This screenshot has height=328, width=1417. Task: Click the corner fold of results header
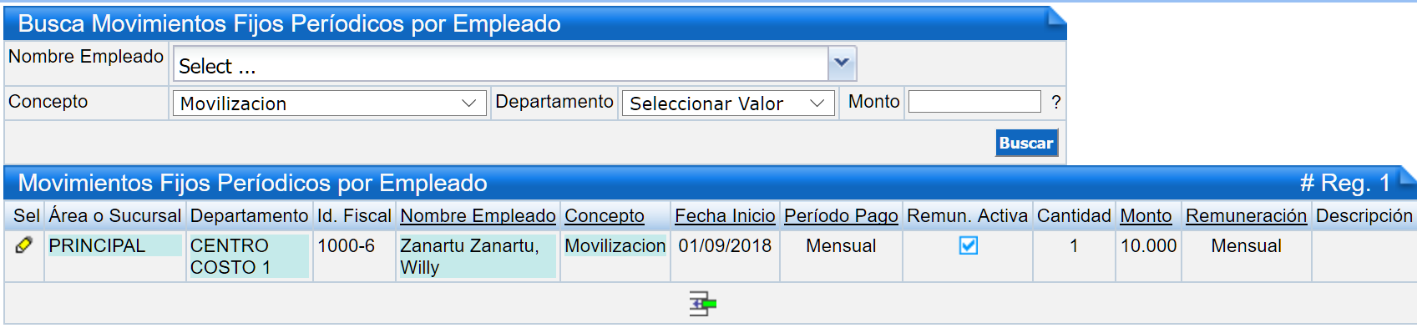point(1408,175)
